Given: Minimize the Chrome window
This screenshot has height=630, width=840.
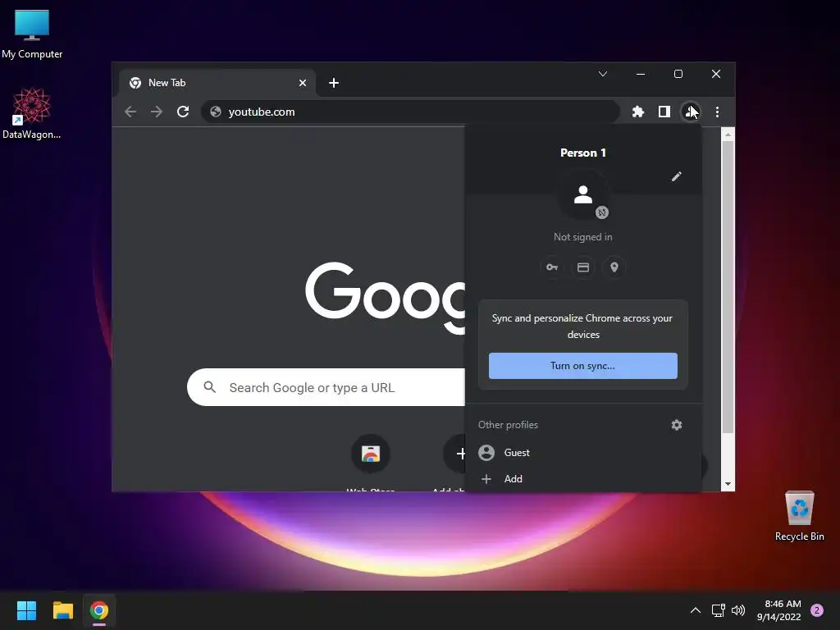Looking at the screenshot, I should [x=640, y=73].
